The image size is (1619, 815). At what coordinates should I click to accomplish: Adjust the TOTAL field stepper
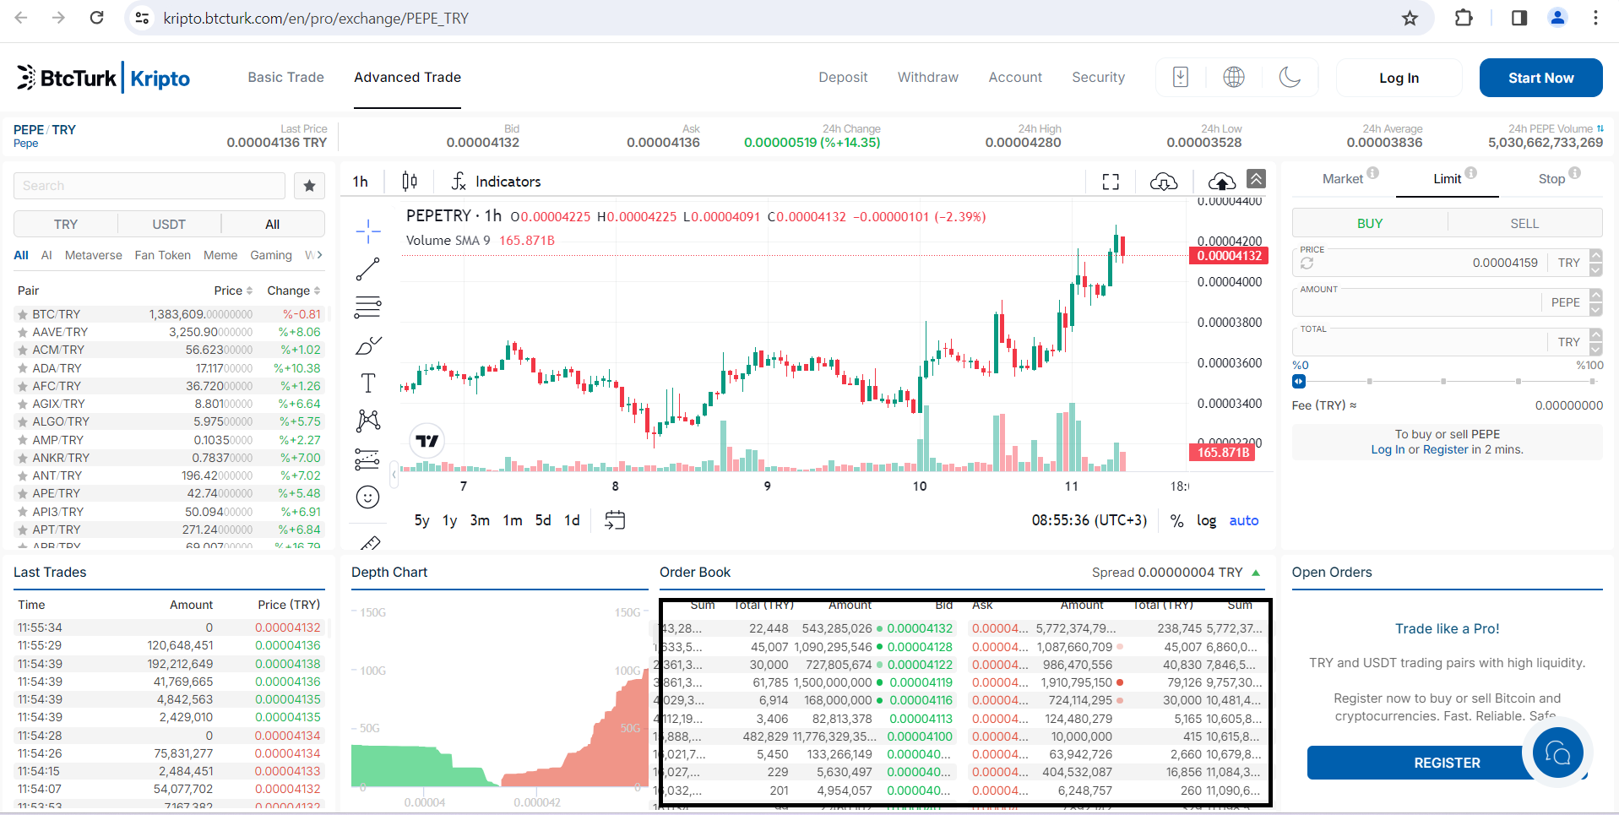point(1595,342)
